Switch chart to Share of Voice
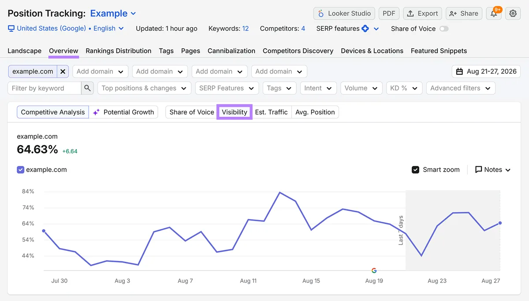Viewport: 529px width, 301px height. coord(192,112)
